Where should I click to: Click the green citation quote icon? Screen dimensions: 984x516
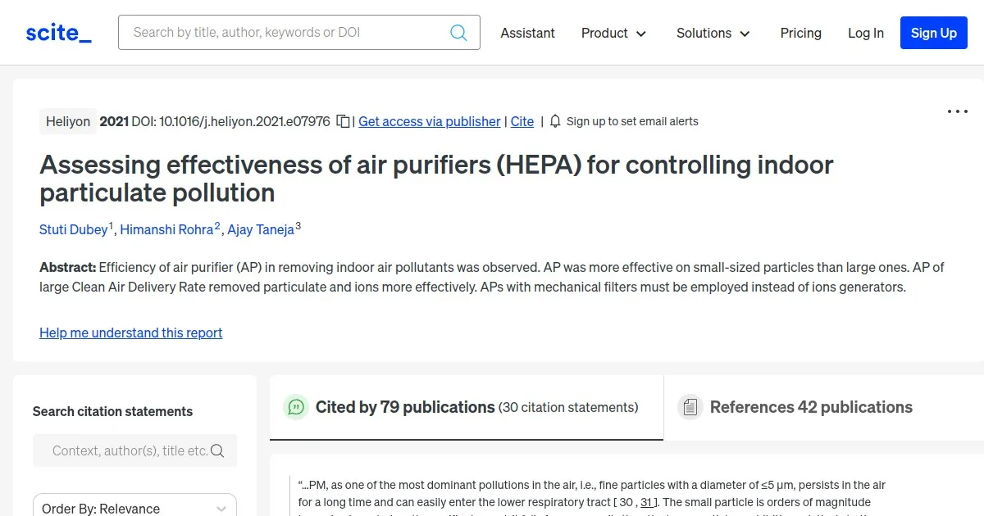(296, 407)
